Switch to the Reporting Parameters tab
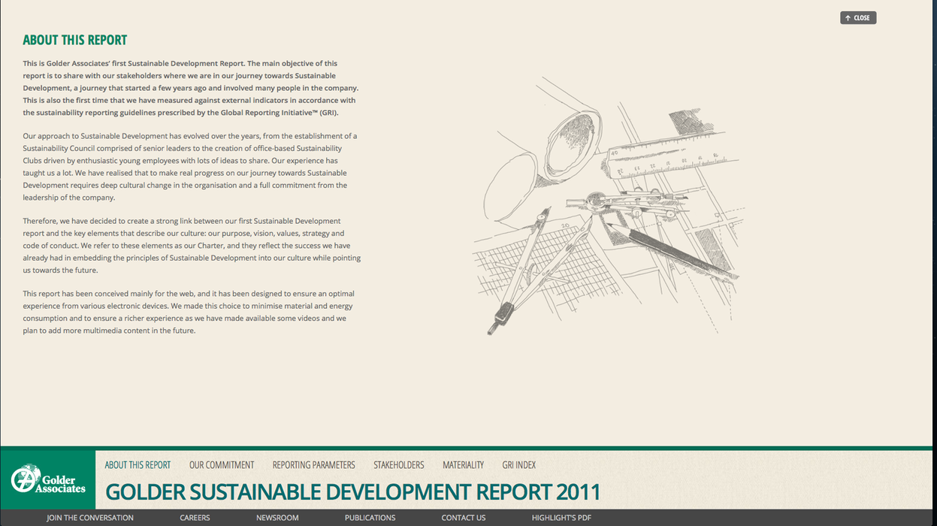This screenshot has width=937, height=526. pos(313,465)
